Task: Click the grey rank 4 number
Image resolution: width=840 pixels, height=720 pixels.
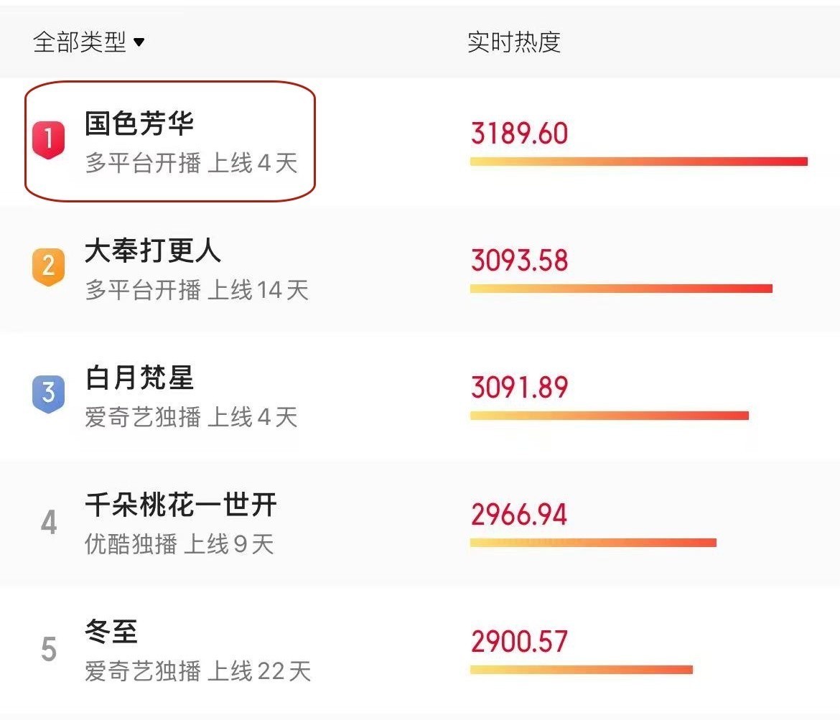Action: click(48, 523)
